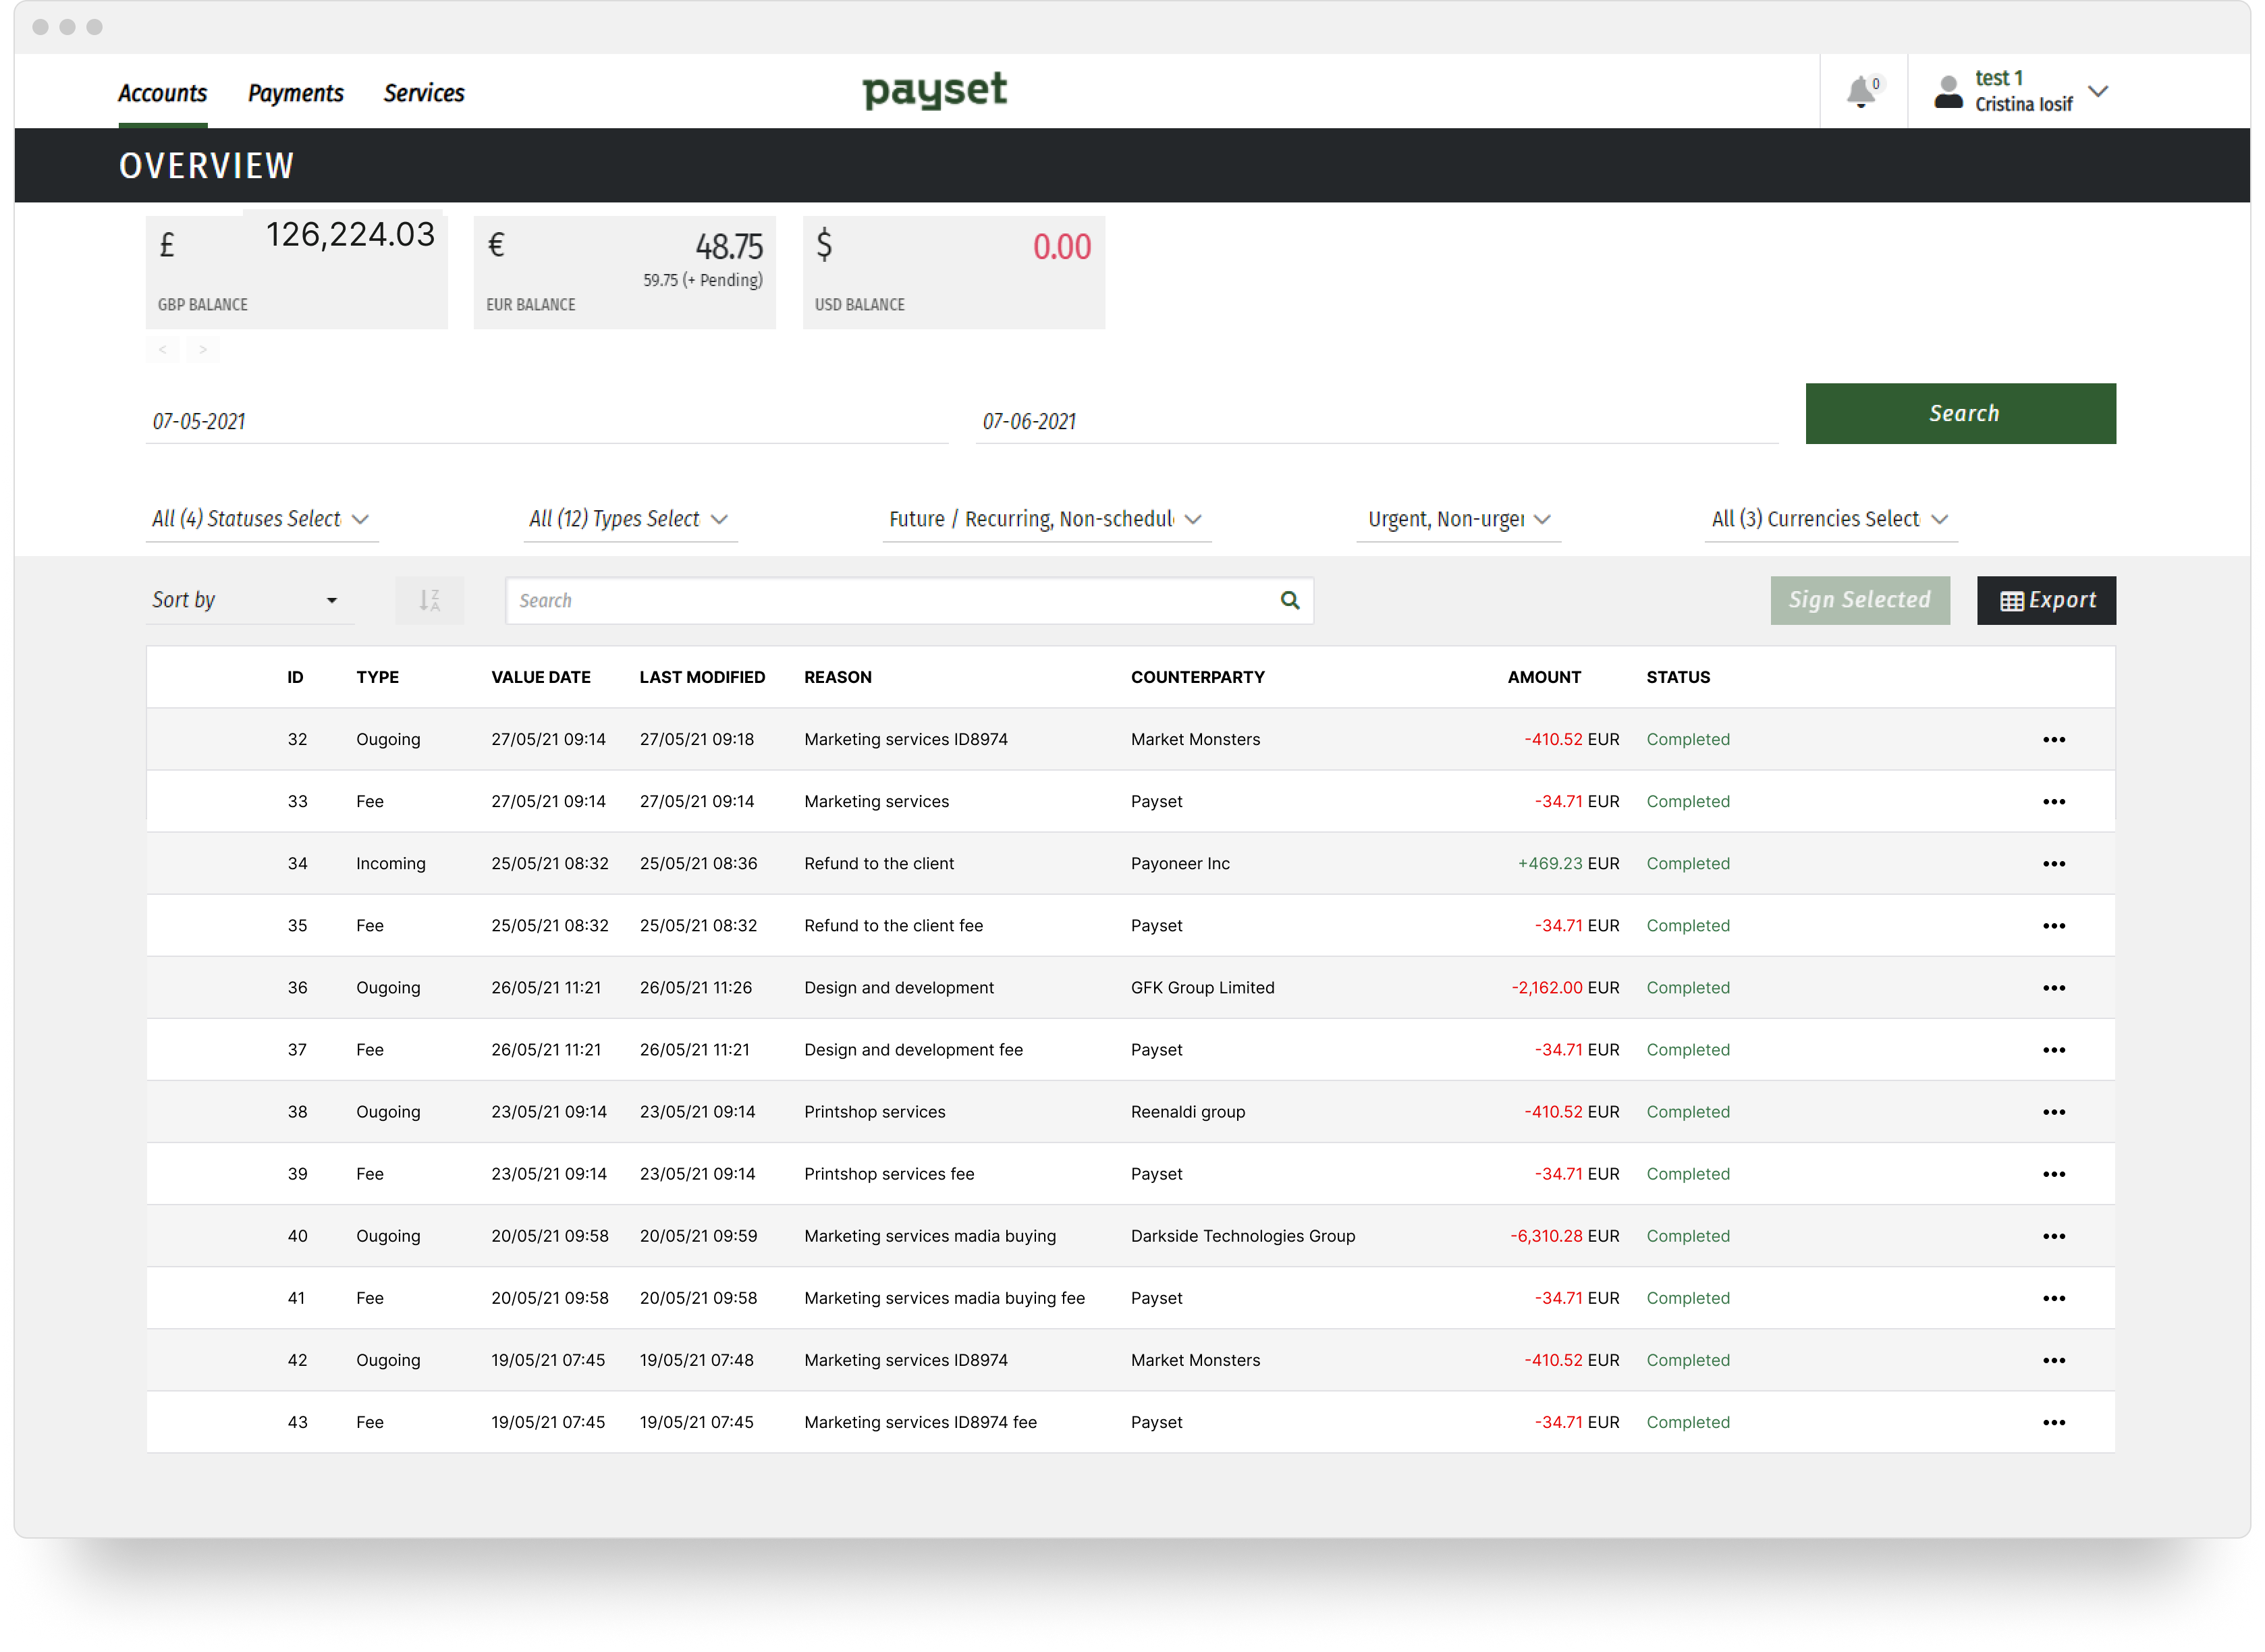The image size is (2265, 1652).
Task: Click Completed status of row 43
Action: point(1688,1421)
